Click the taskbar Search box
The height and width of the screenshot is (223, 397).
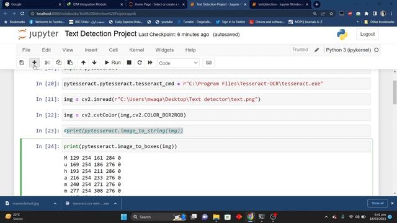[x=159, y=217]
